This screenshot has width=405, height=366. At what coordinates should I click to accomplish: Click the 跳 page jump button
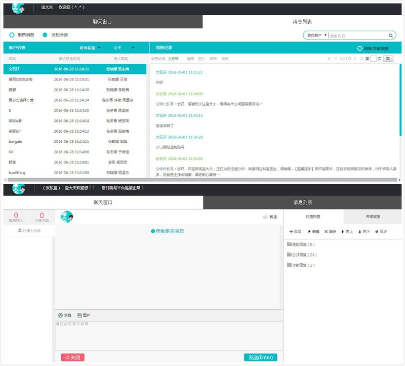(x=388, y=59)
